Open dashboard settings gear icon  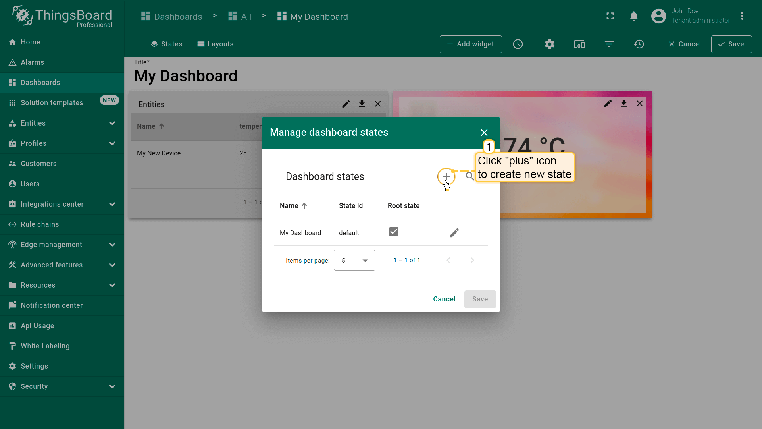pyautogui.click(x=549, y=44)
